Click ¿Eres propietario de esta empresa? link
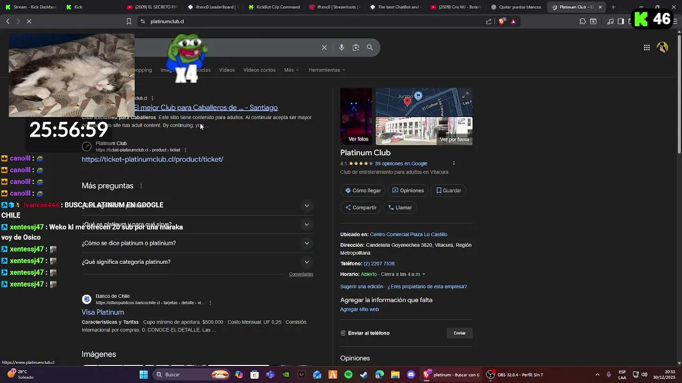682x383 pixels. (x=427, y=287)
